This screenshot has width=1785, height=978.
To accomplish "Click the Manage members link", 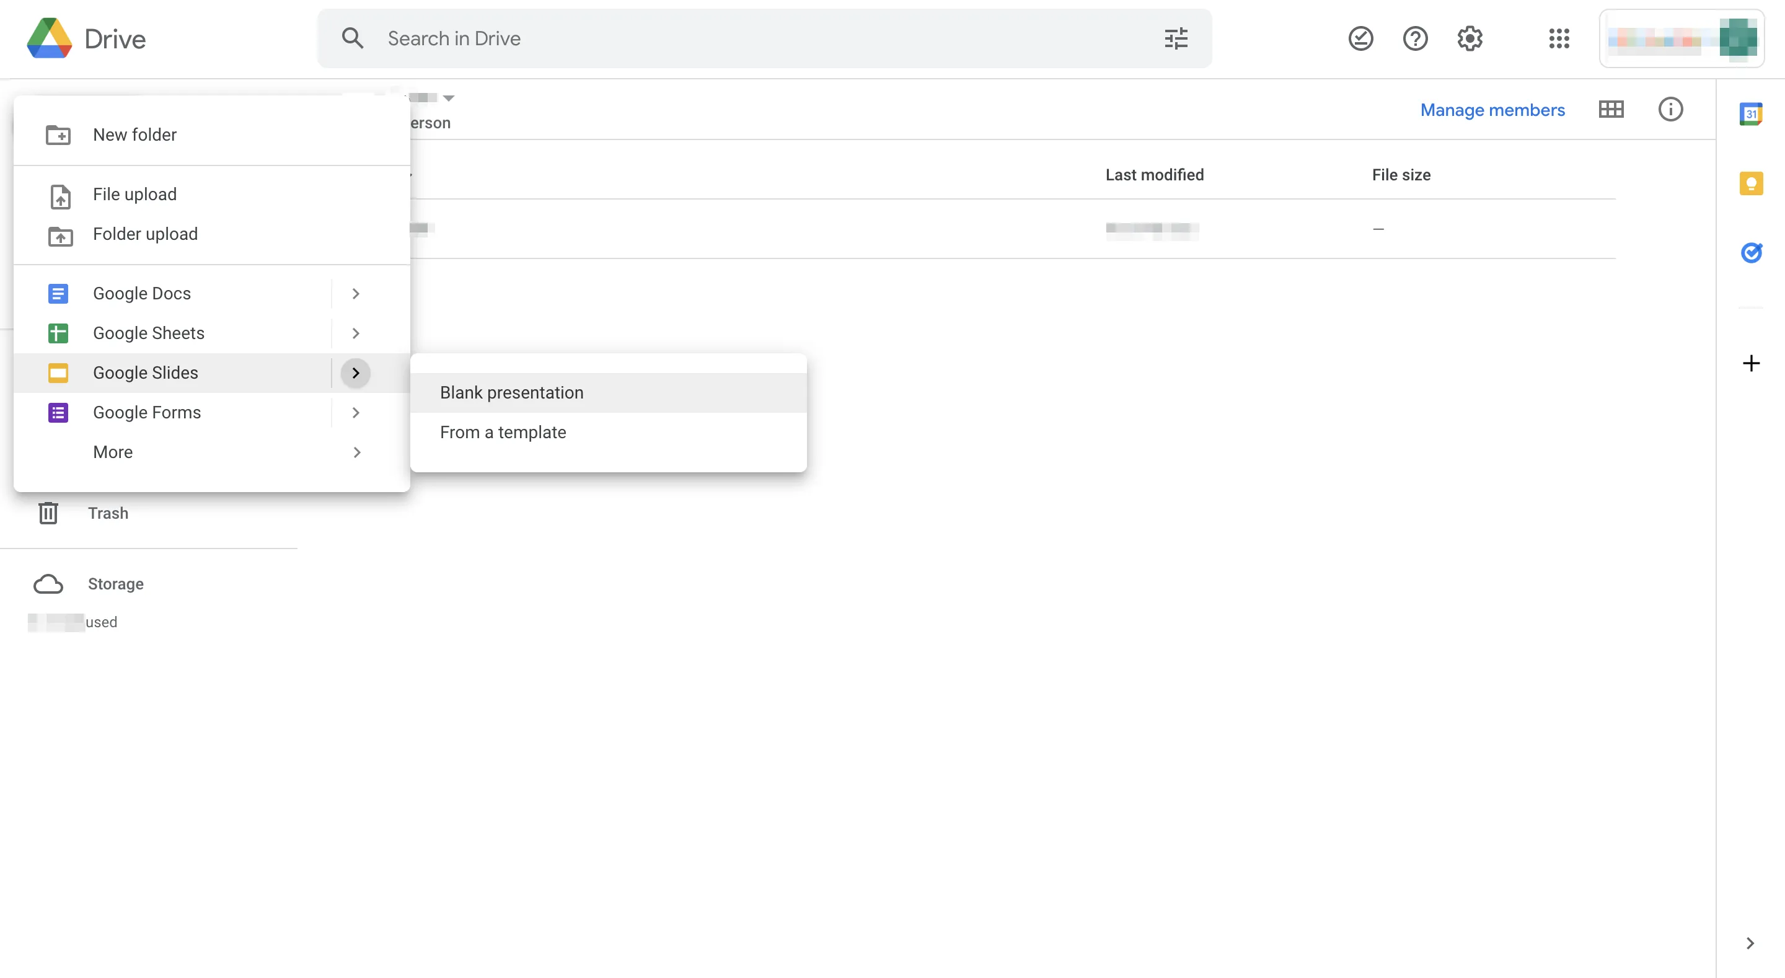I will (x=1492, y=110).
